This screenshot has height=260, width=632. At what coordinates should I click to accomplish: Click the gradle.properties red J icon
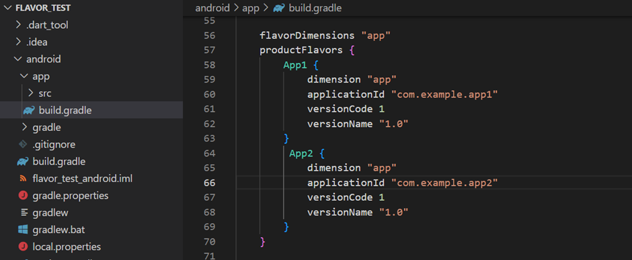(23, 196)
